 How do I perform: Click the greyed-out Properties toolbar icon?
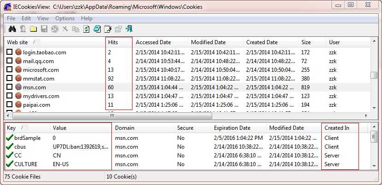pyautogui.click(x=118, y=29)
